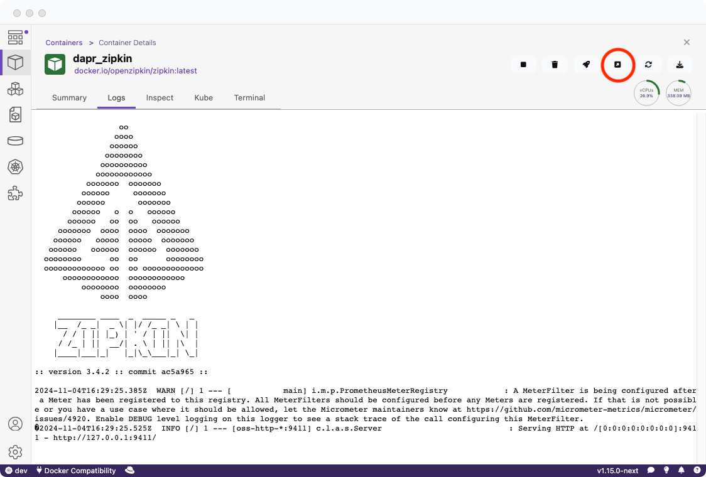This screenshot has width=706, height=477.
Task: Stop the dapr_zipkin container
Action: tap(523, 65)
